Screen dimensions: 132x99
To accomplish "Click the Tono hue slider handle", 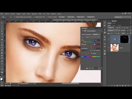I will 94,42.
